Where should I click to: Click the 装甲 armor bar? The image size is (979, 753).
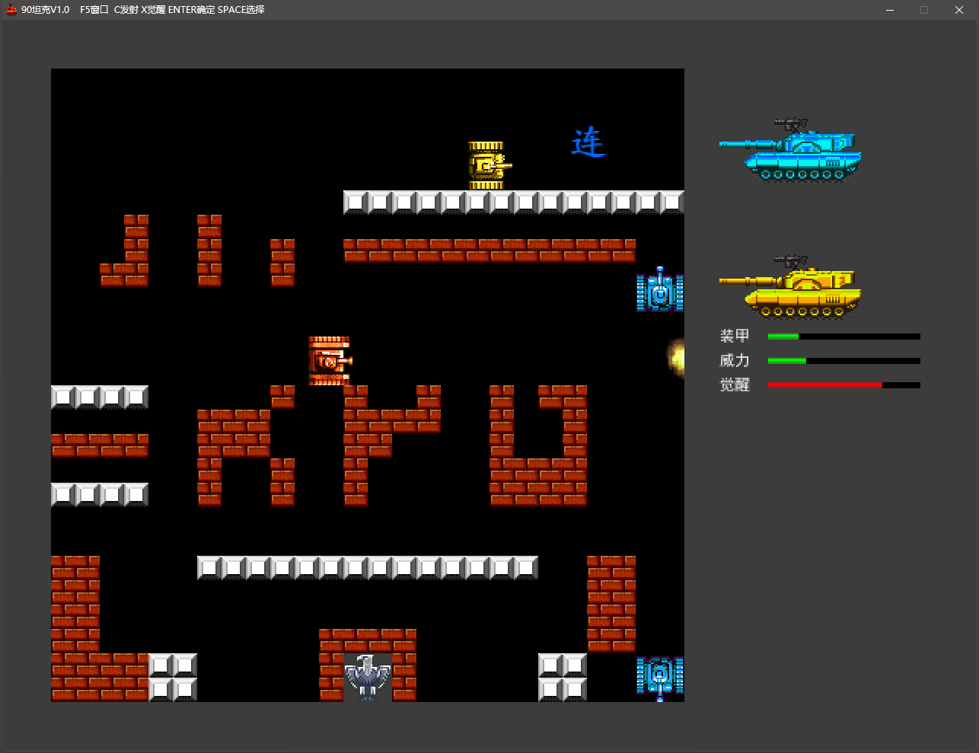tap(843, 337)
